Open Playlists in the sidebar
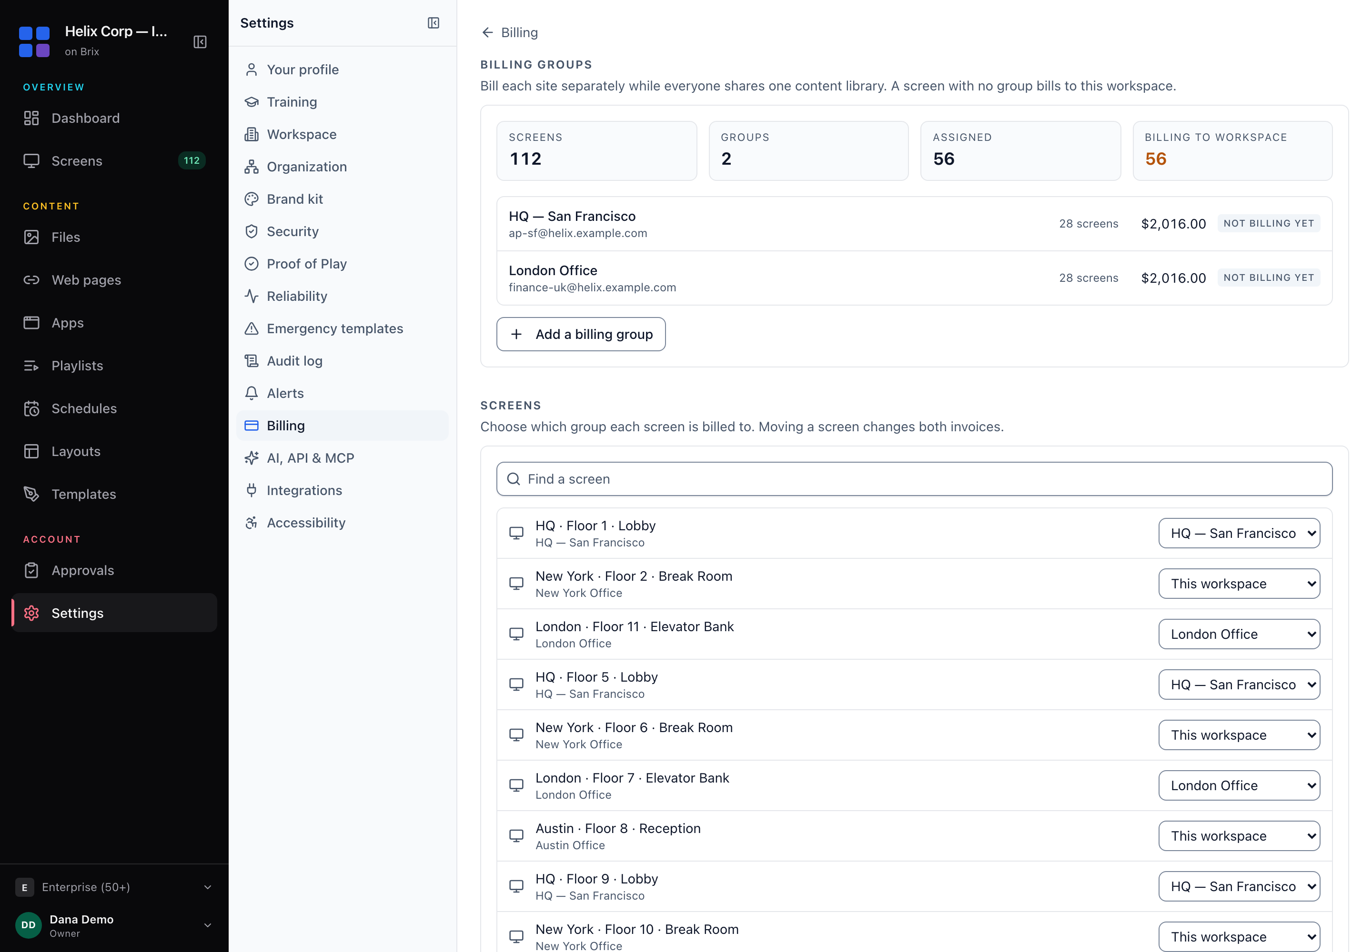The height and width of the screenshot is (952, 1372). click(x=114, y=366)
